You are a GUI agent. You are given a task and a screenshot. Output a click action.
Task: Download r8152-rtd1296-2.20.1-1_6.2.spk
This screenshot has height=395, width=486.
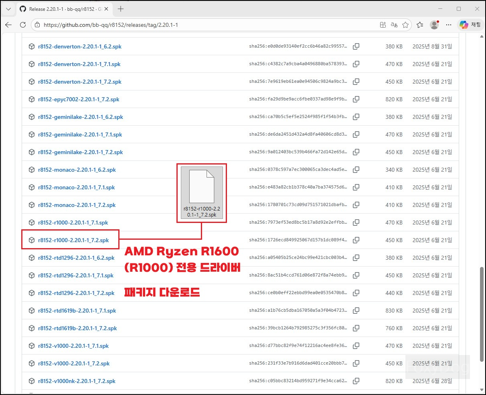tap(76, 258)
